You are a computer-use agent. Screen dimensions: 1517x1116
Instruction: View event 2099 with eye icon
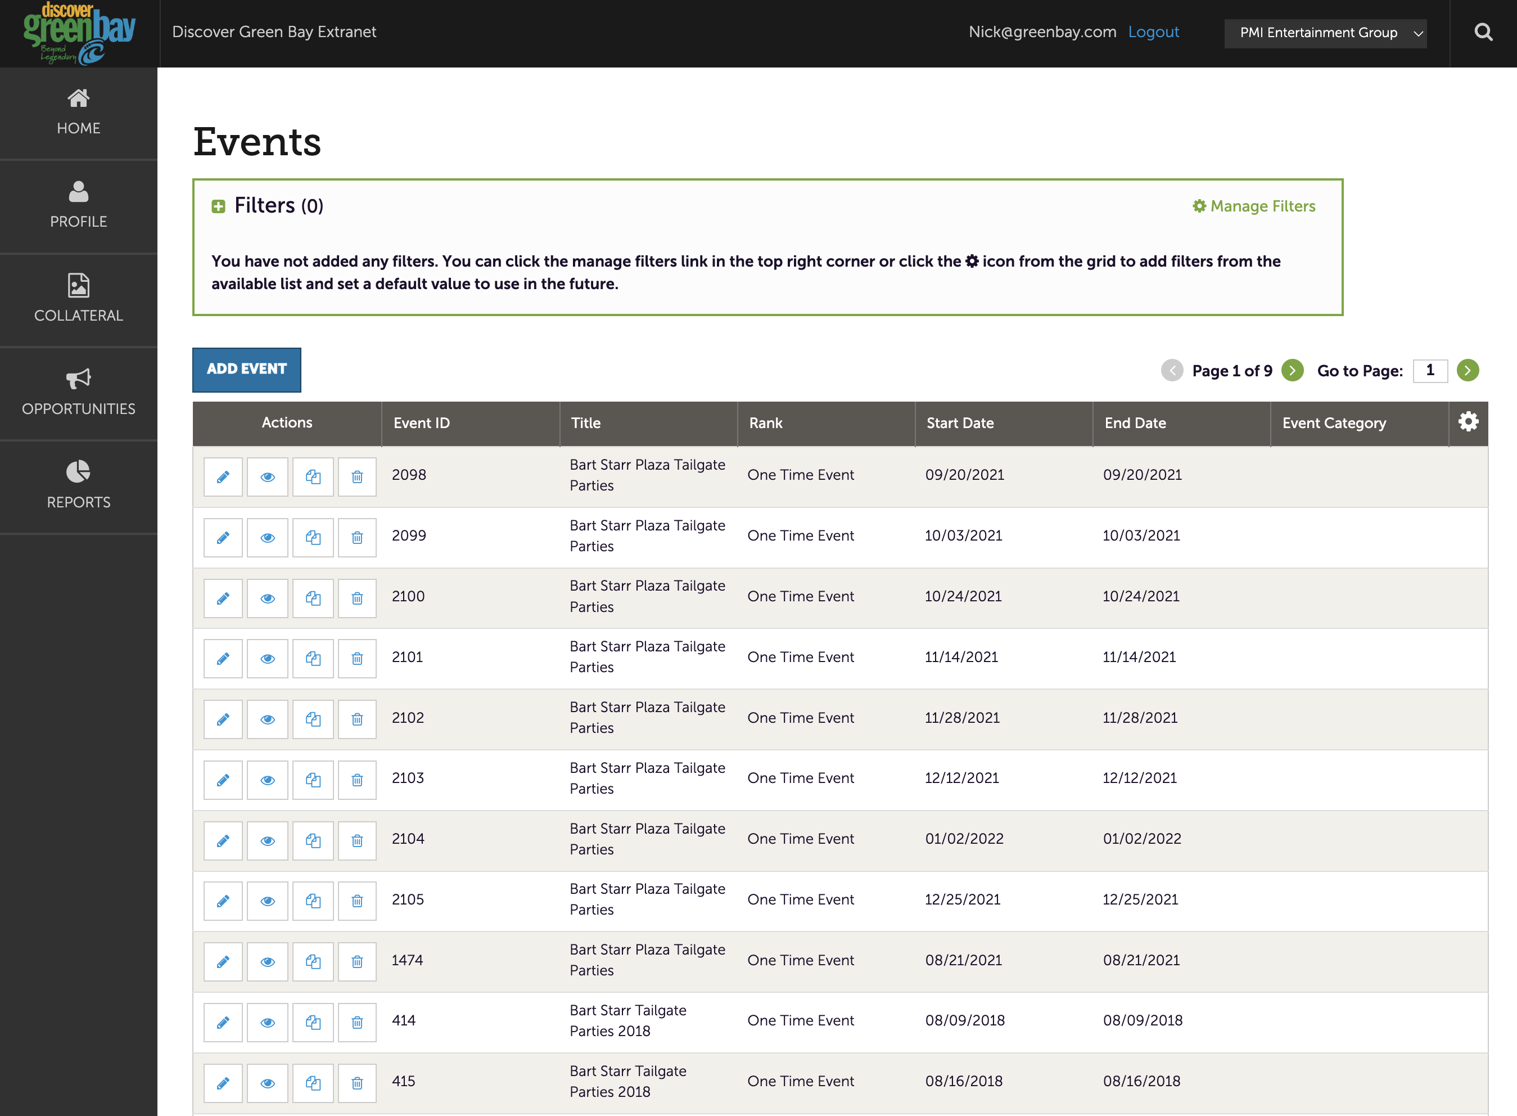point(267,538)
